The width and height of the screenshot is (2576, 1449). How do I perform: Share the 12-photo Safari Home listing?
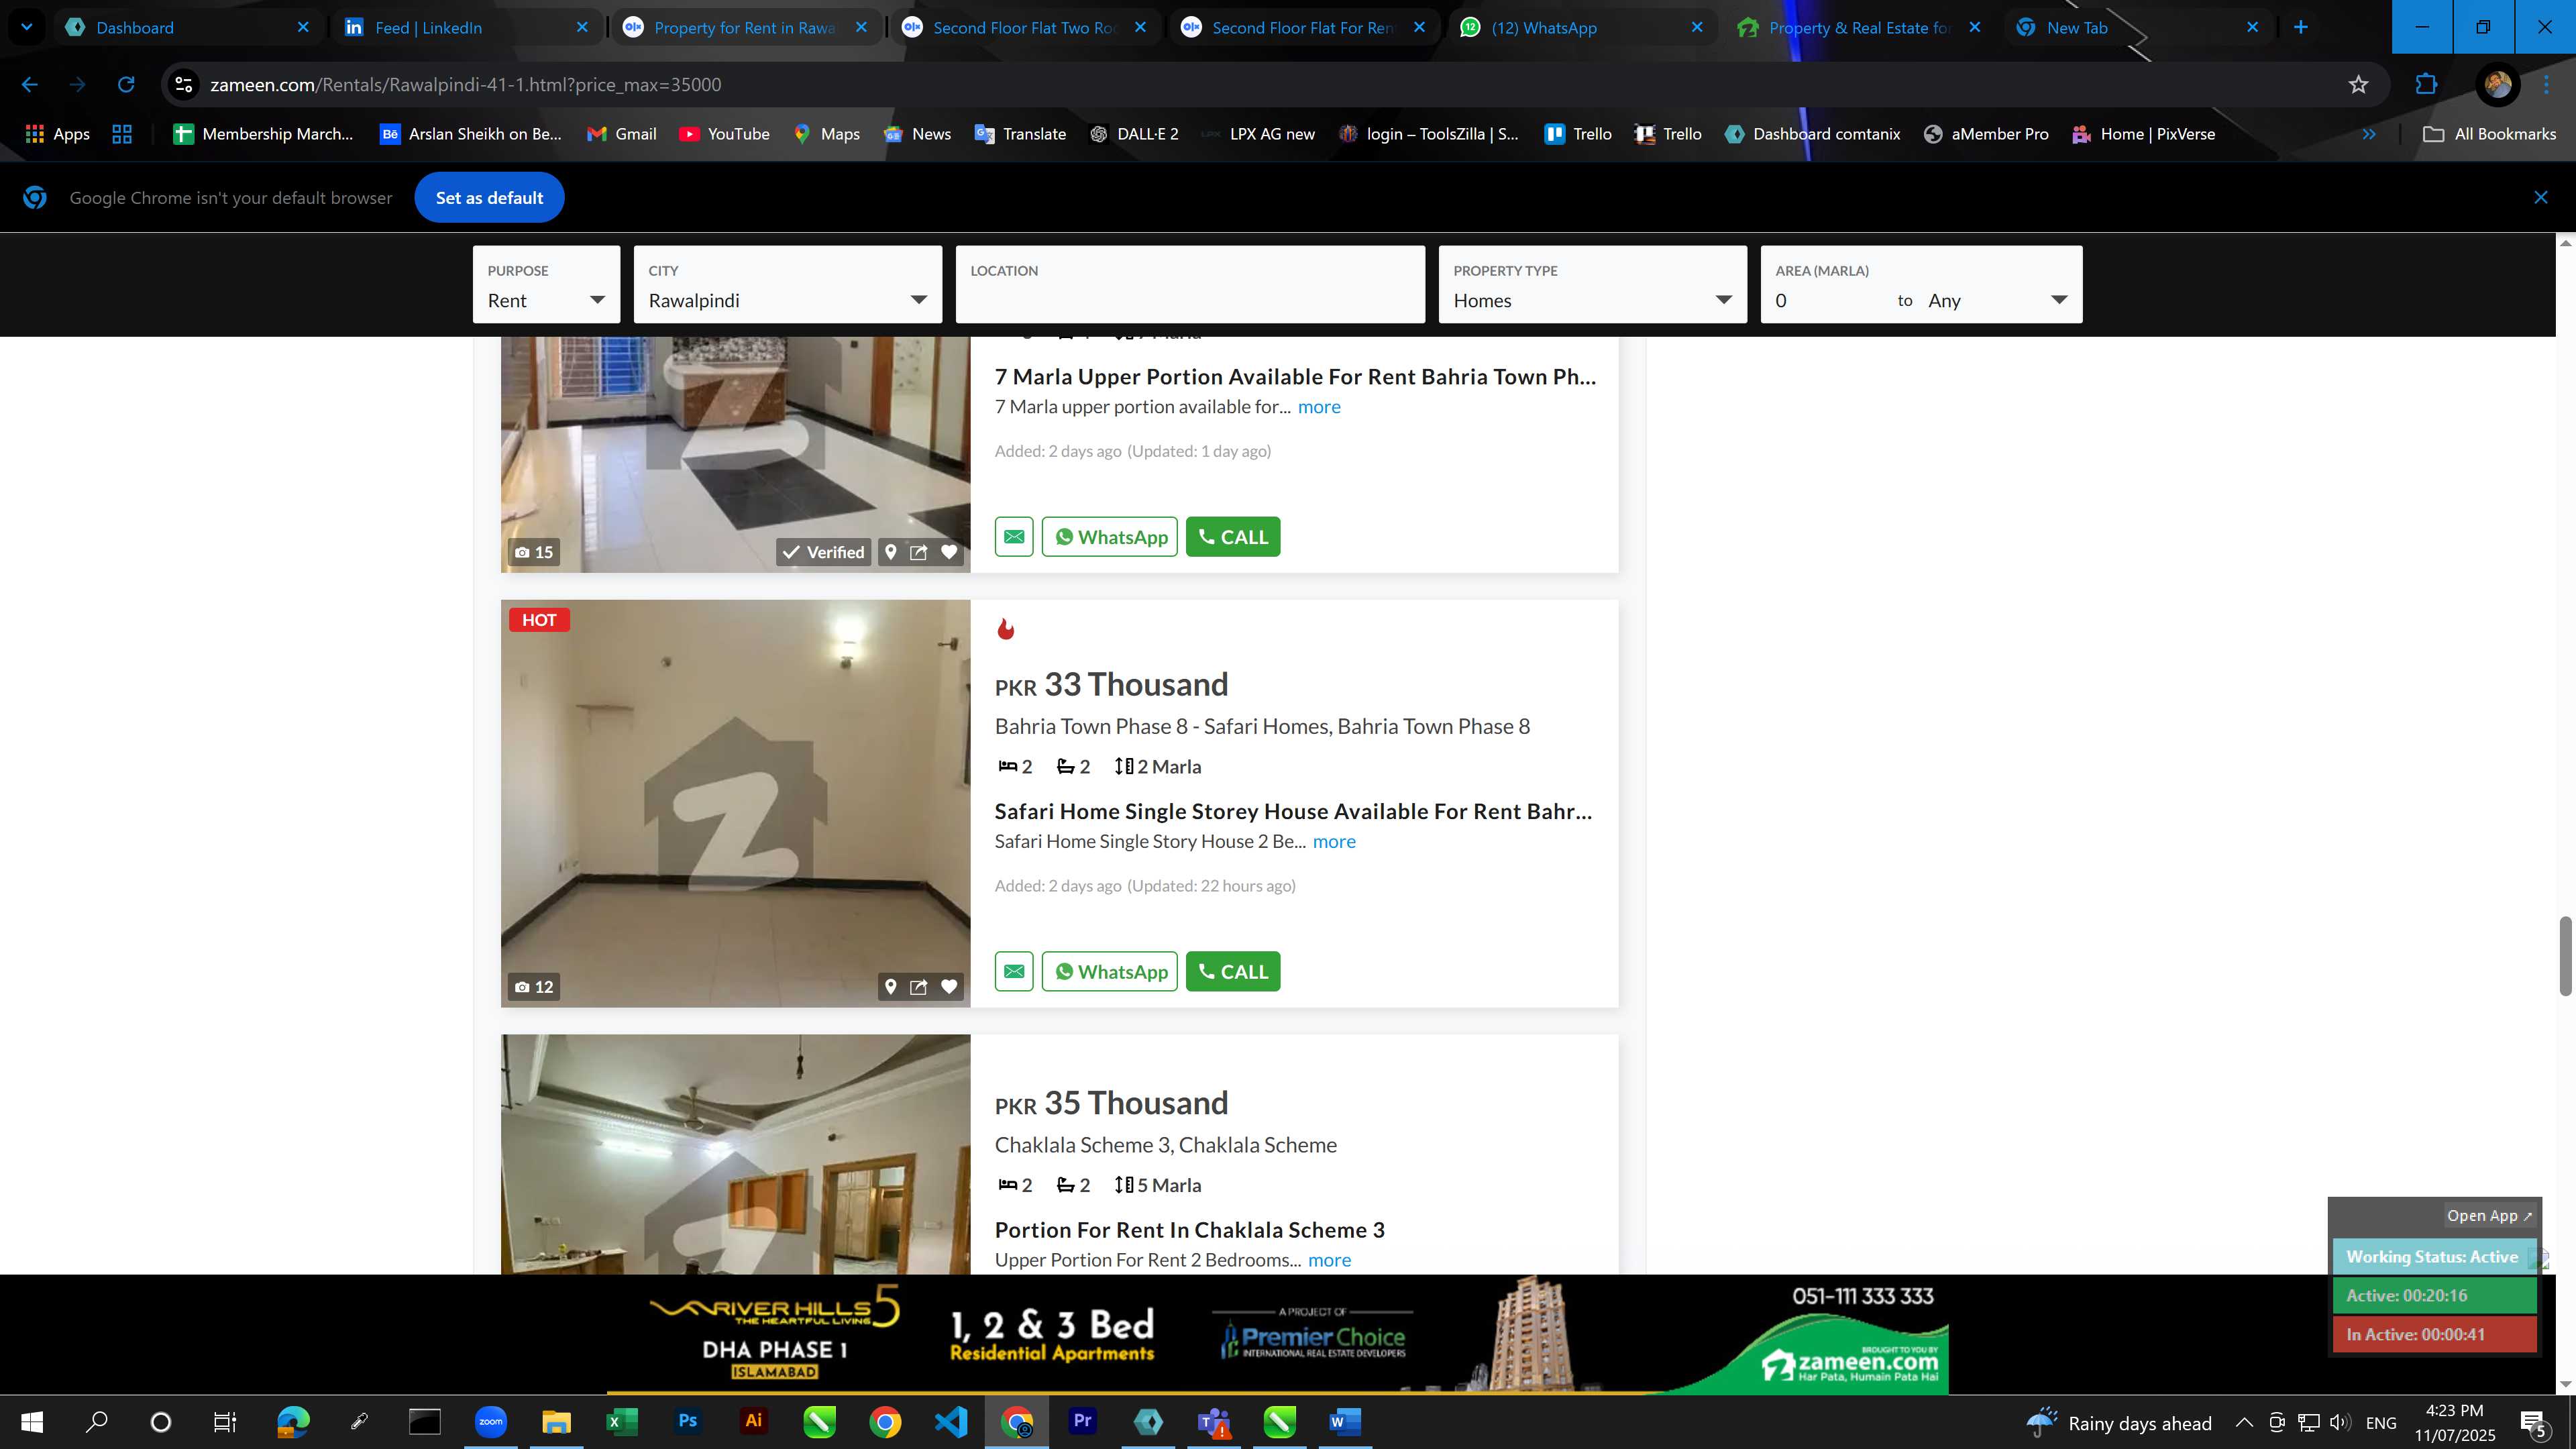918,987
